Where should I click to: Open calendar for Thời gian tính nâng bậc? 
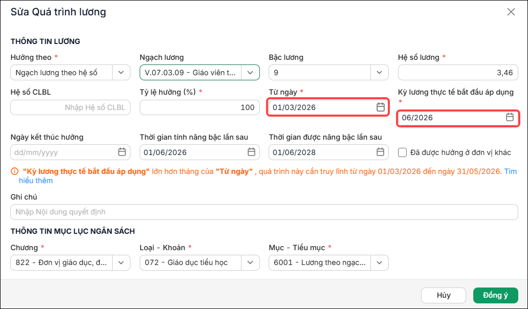point(251,152)
